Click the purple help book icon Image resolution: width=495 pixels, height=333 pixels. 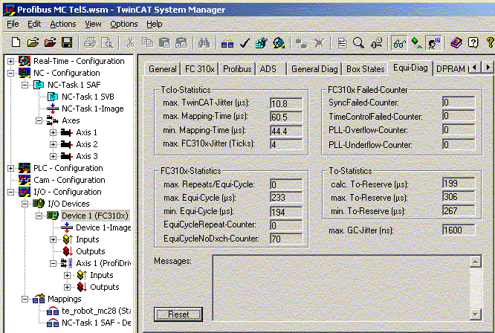point(456,42)
